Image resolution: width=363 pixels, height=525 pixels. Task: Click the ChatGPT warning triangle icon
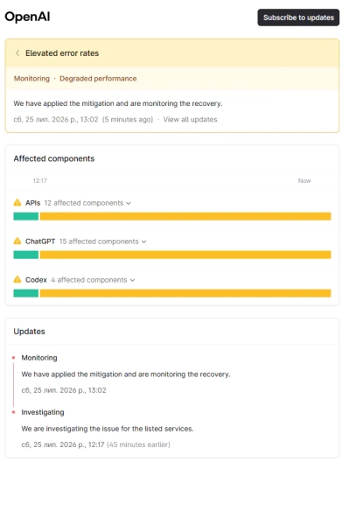[17, 241]
